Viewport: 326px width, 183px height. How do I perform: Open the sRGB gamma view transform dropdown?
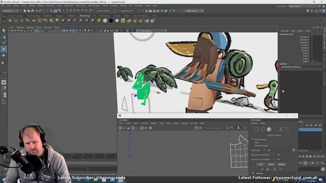point(153,30)
